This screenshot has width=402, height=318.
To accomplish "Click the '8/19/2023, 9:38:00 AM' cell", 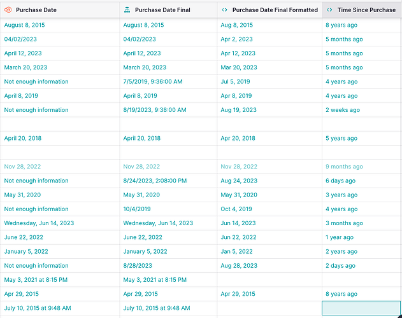I will click(x=168, y=110).
